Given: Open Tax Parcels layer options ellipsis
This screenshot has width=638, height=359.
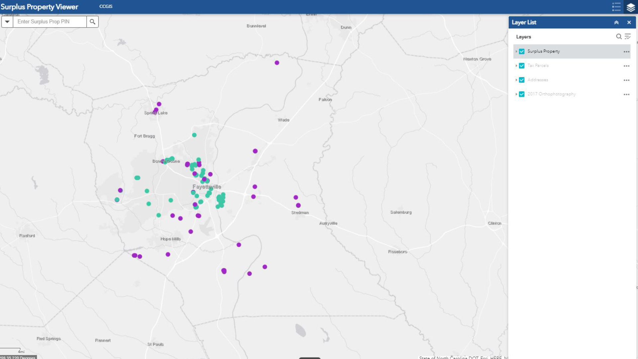Looking at the screenshot, I should click(626, 66).
